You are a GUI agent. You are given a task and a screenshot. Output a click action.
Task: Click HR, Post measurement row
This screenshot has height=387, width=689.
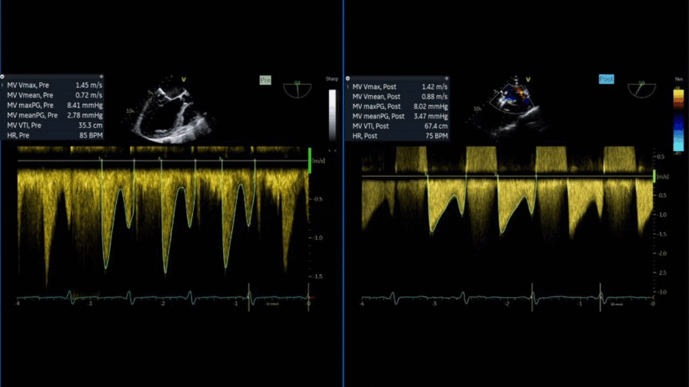(x=399, y=136)
